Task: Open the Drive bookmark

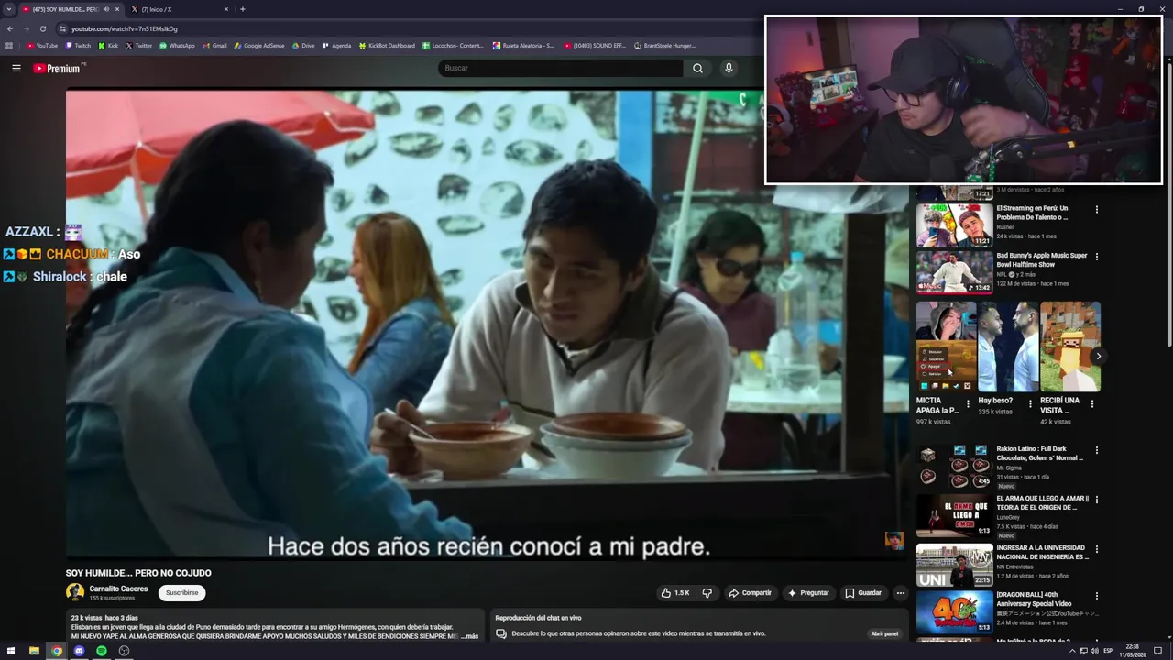Action: click(303, 45)
